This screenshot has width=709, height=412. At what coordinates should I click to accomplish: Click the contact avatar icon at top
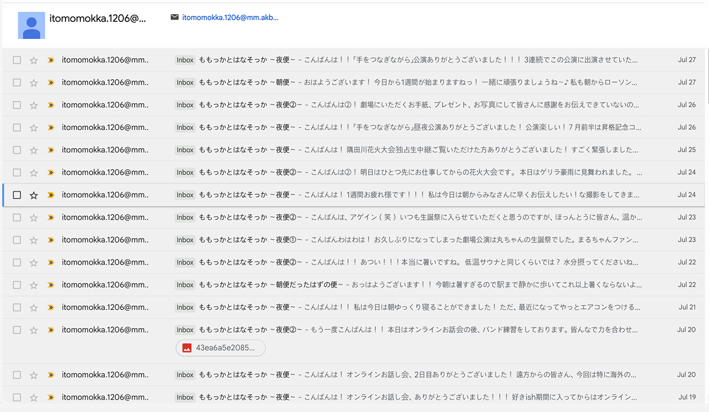(31, 25)
